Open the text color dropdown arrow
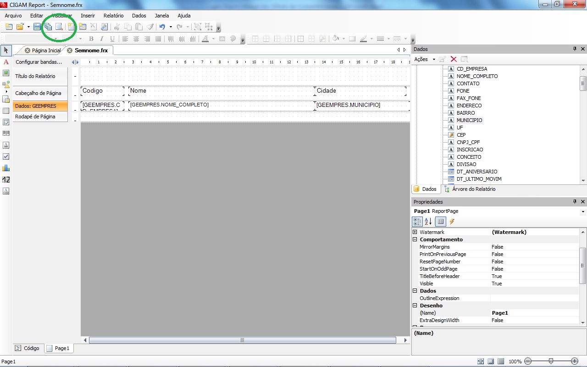Image resolution: width=587 pixels, height=367 pixels. click(x=213, y=39)
